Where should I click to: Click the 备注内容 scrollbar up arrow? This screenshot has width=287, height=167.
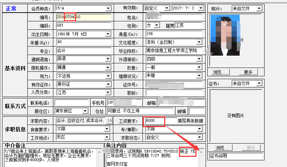(x=201, y=152)
